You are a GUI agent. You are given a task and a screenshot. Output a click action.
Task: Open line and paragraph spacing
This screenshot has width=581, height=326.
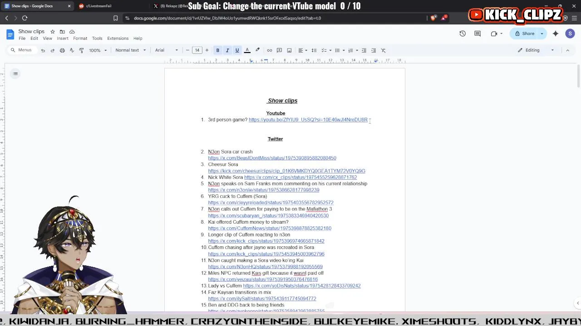(x=314, y=50)
